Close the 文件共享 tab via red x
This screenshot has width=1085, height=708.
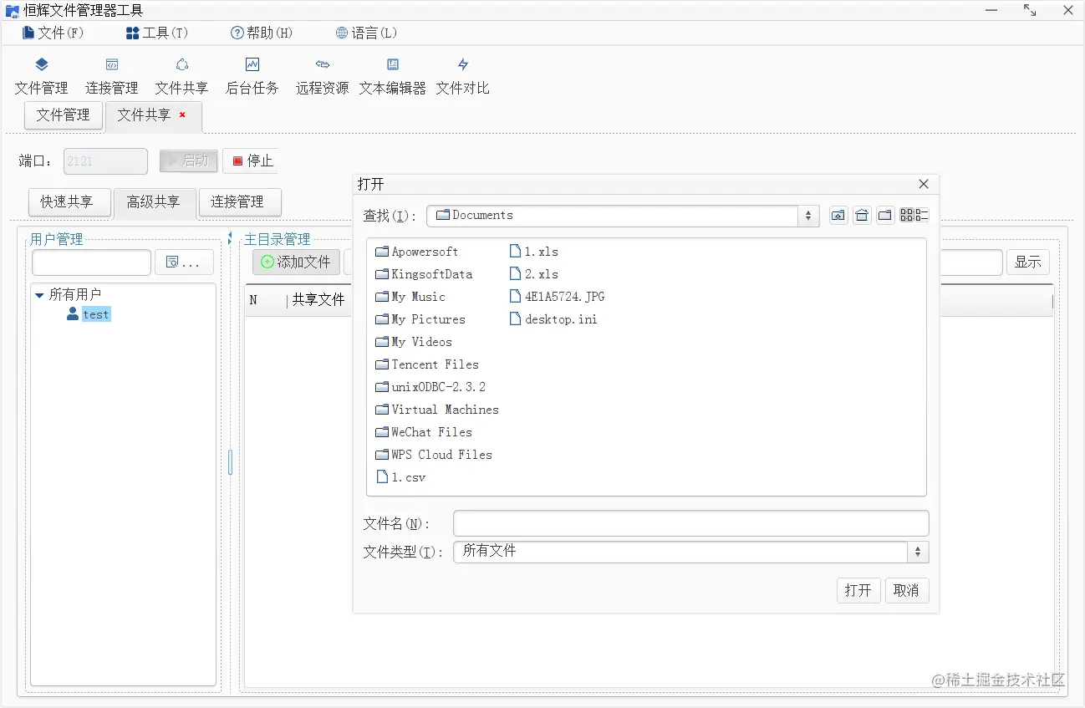tap(182, 115)
